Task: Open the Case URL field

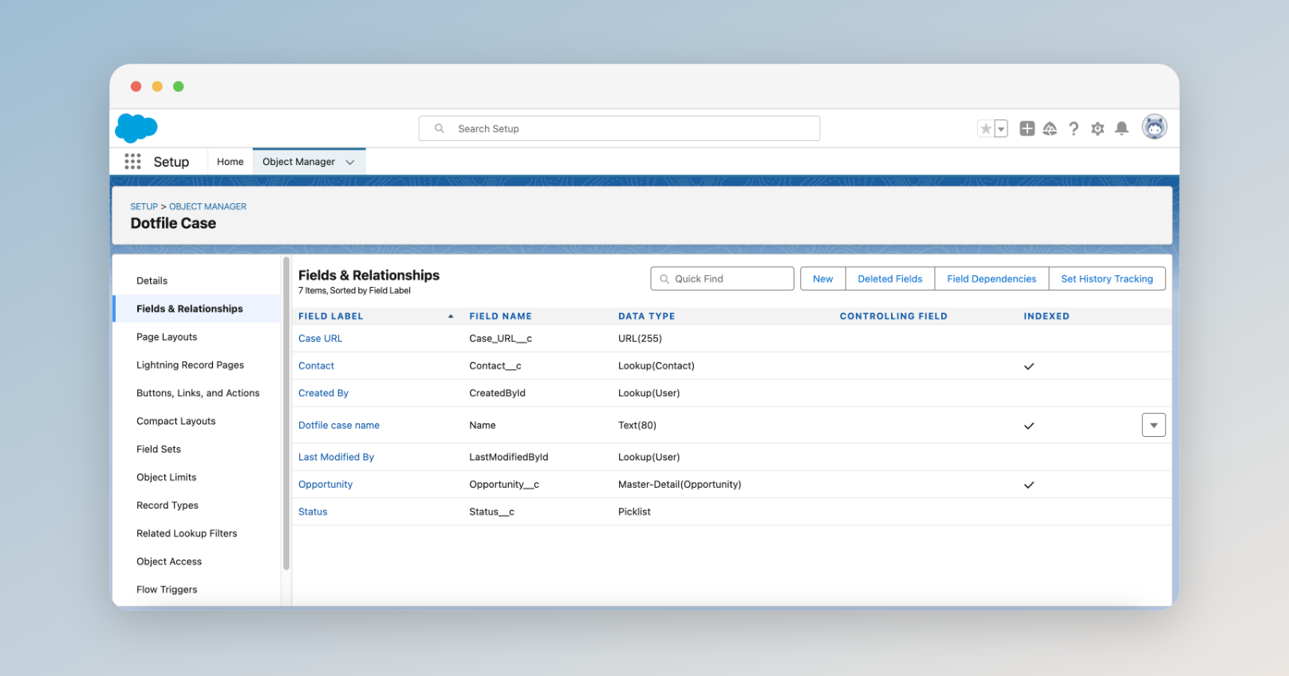Action: (x=320, y=339)
